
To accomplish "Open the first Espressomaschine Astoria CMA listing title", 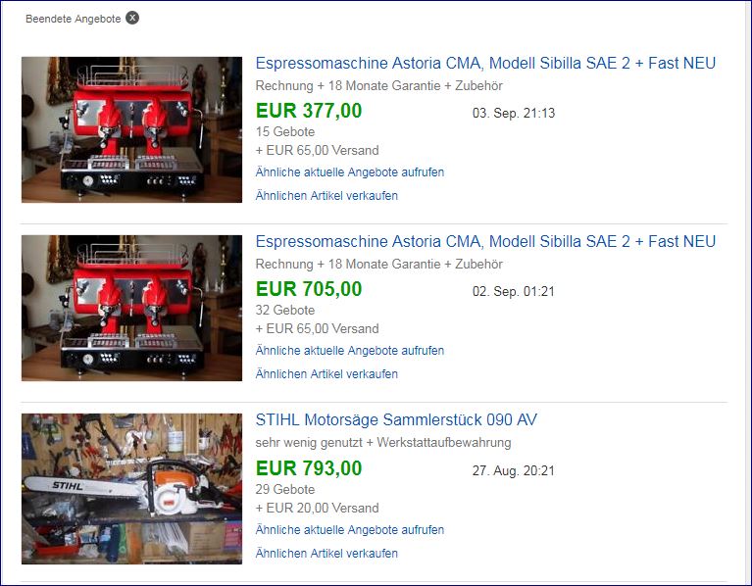I will (x=485, y=63).
